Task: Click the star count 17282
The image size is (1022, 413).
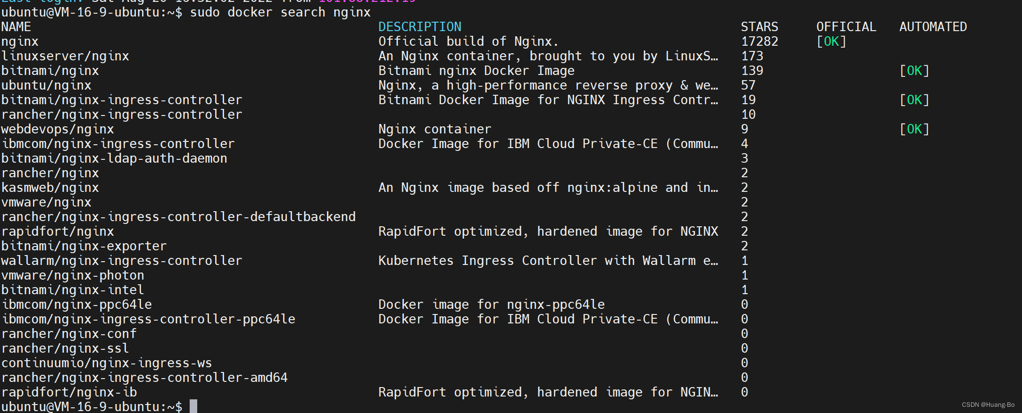Action: click(760, 41)
